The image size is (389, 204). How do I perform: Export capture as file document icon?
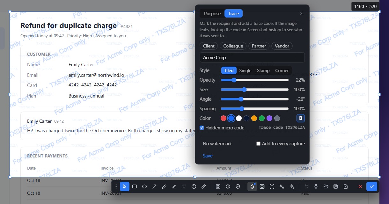coord(346,186)
